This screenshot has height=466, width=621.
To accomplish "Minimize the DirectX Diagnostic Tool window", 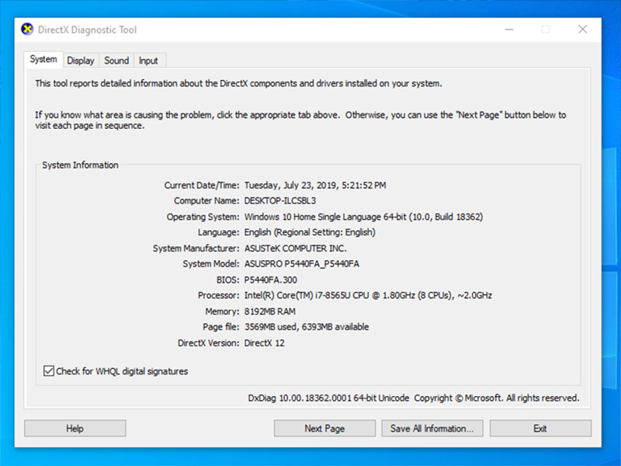I will pos(509,30).
